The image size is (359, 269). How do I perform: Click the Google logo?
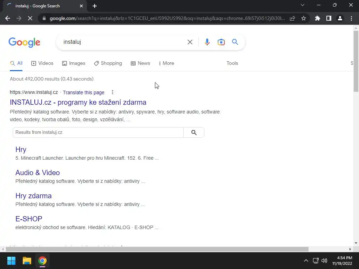point(25,42)
